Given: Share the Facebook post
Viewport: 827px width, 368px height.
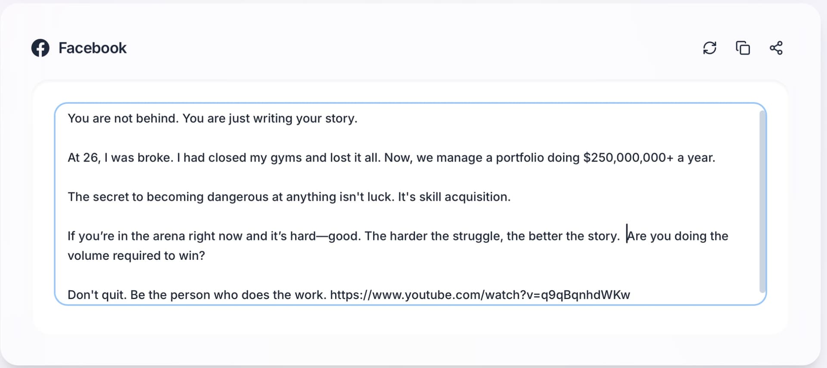Looking at the screenshot, I should 776,48.
